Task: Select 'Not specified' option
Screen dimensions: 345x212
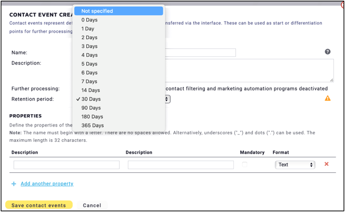Action: tap(119, 11)
